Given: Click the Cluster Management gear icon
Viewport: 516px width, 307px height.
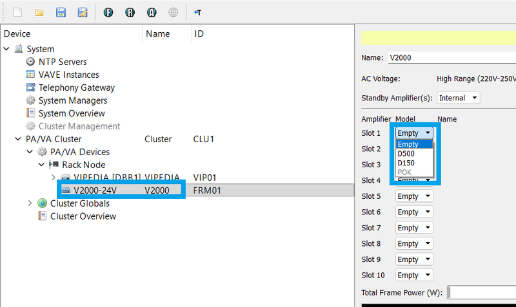Looking at the screenshot, I should click(30, 126).
